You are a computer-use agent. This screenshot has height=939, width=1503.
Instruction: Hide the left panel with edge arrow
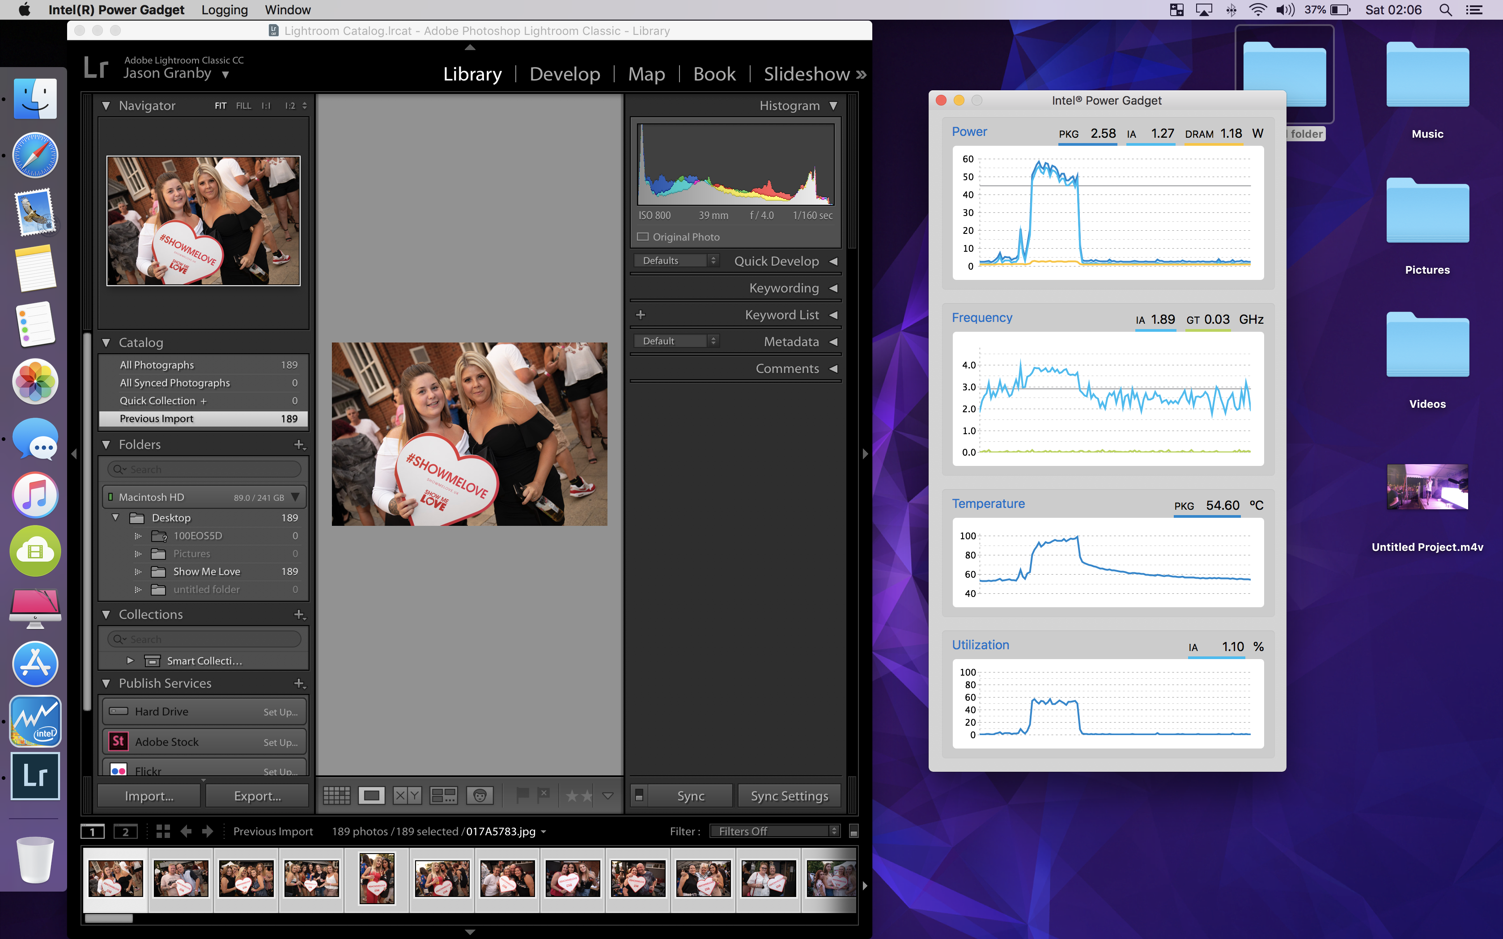(x=74, y=454)
